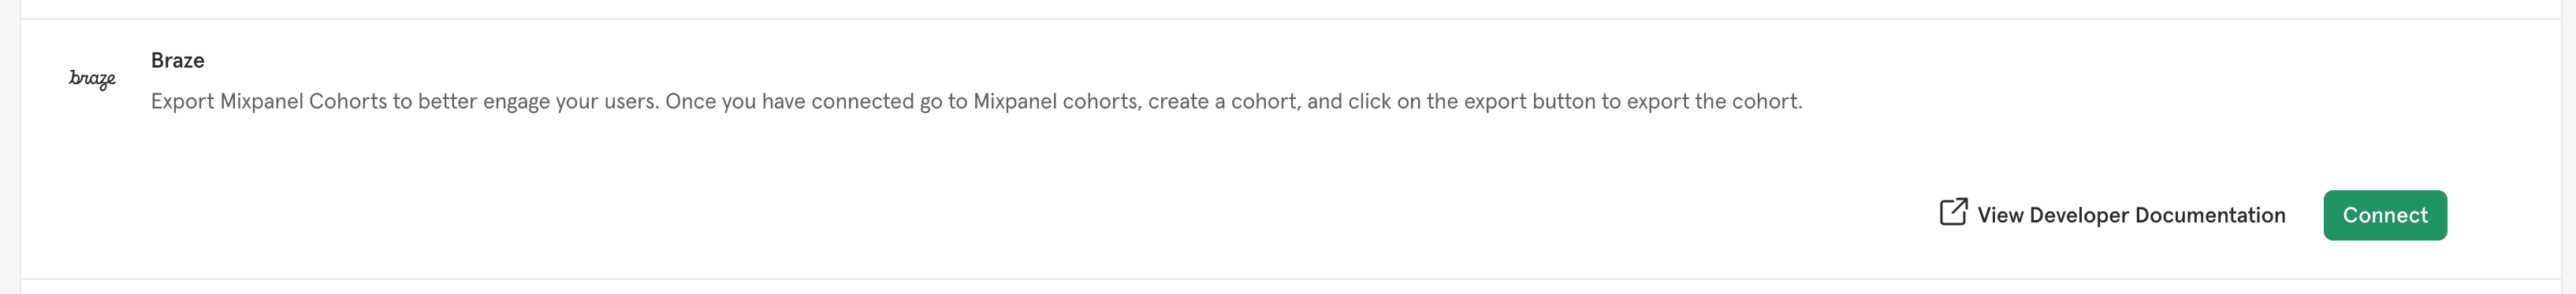2576x294 pixels.
Task: Click the external link arrow icon
Action: tap(1953, 211)
